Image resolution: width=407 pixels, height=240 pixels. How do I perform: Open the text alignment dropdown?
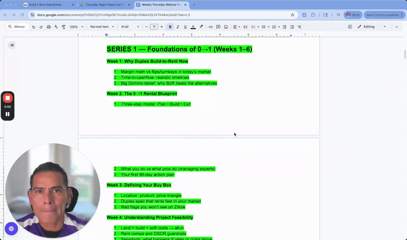pos(236,27)
